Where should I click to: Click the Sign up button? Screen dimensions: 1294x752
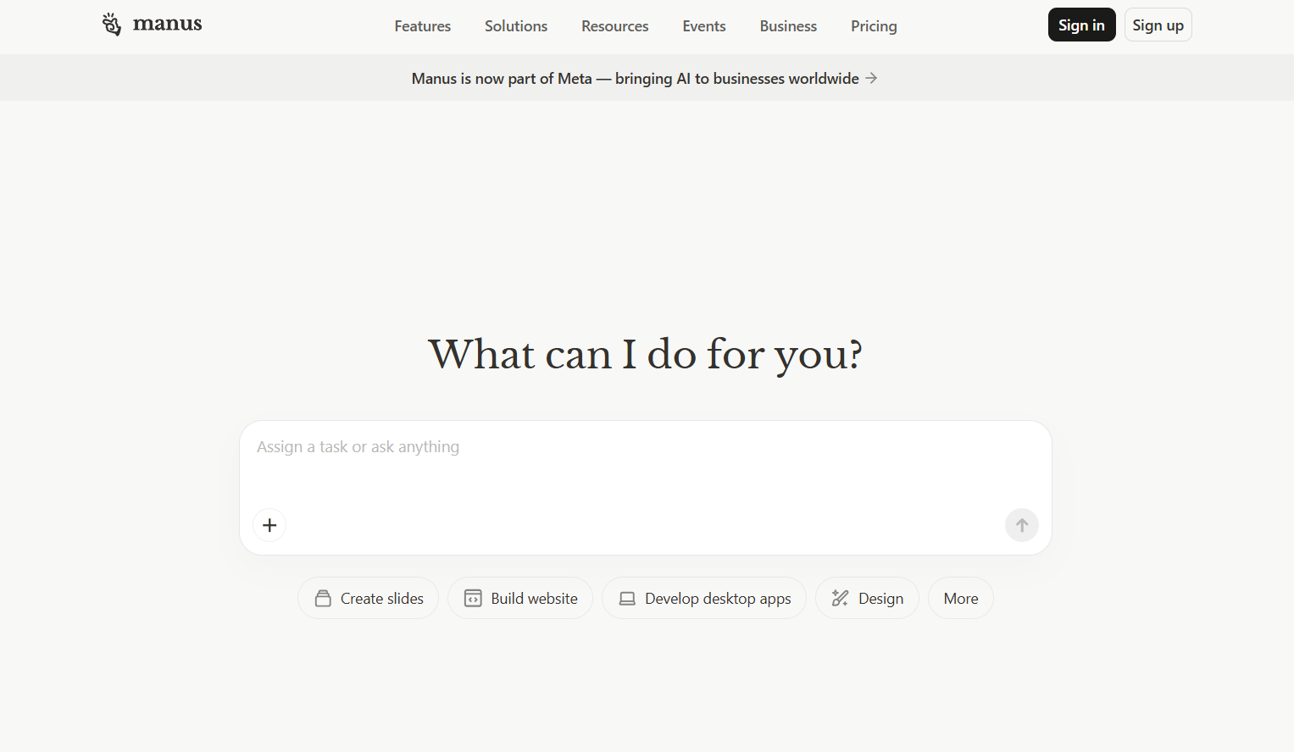click(x=1158, y=25)
